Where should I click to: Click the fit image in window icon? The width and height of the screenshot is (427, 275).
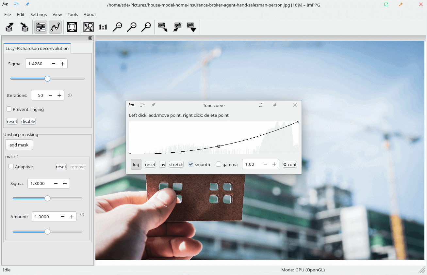(x=88, y=27)
